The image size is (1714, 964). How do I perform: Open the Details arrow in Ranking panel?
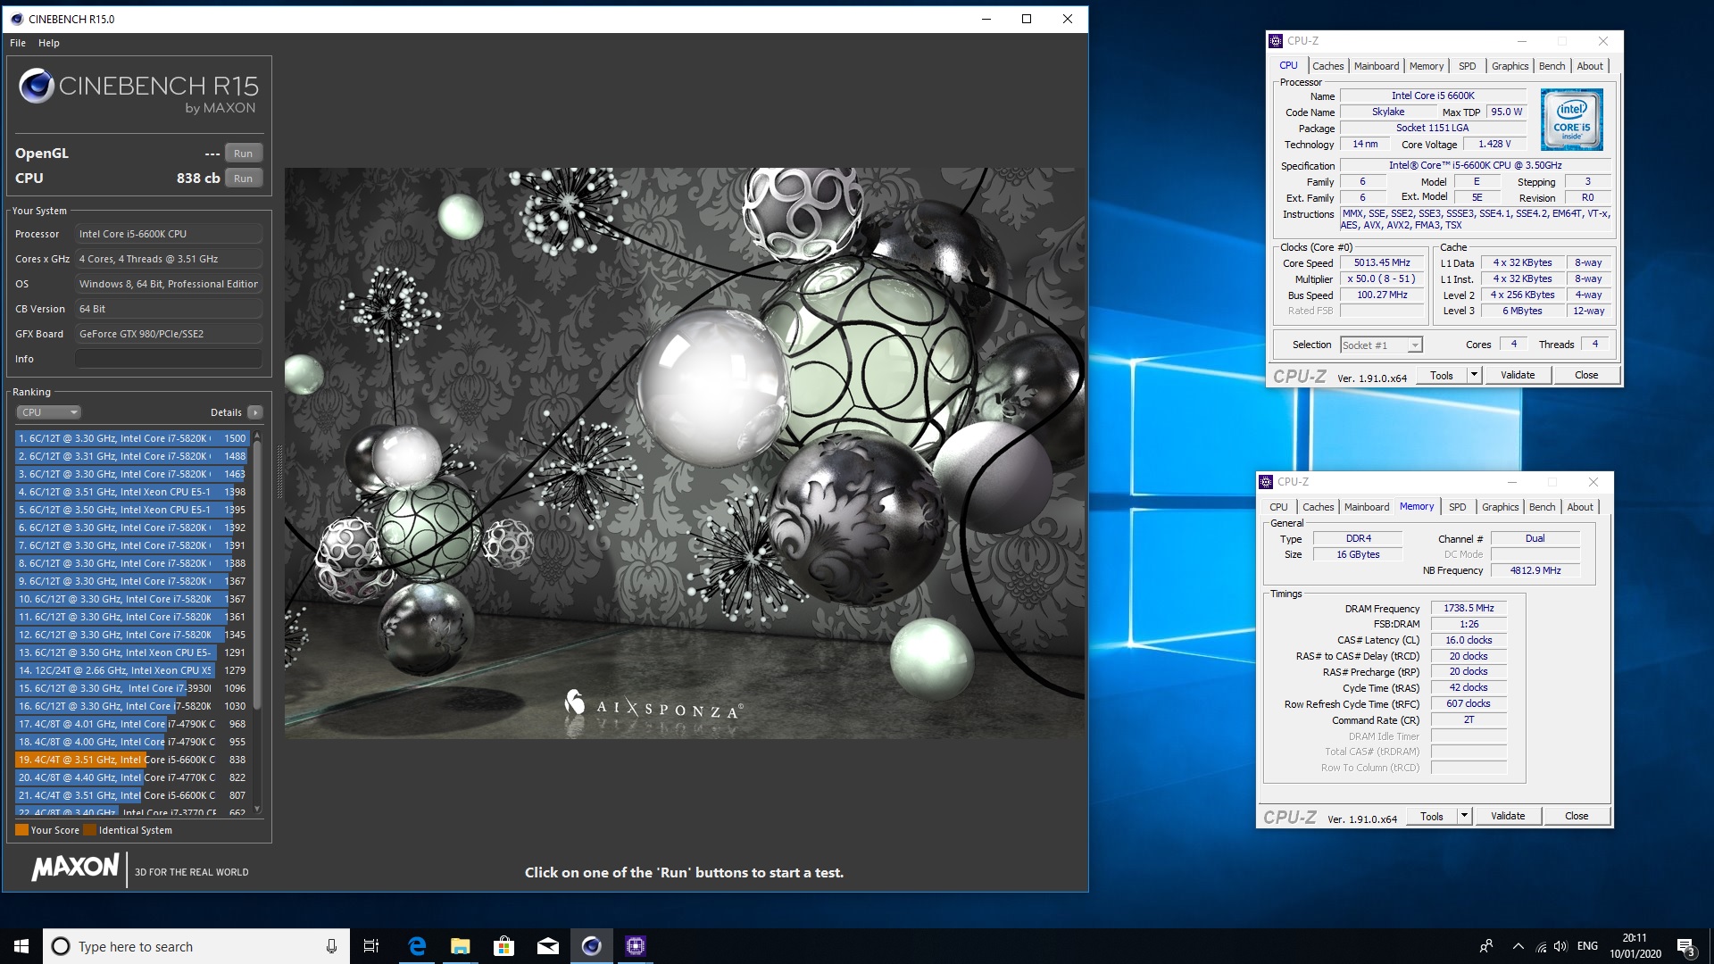click(255, 412)
